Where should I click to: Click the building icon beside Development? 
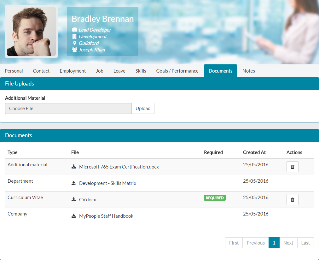click(x=74, y=37)
